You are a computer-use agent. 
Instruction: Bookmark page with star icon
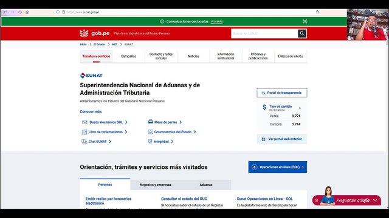317,12
